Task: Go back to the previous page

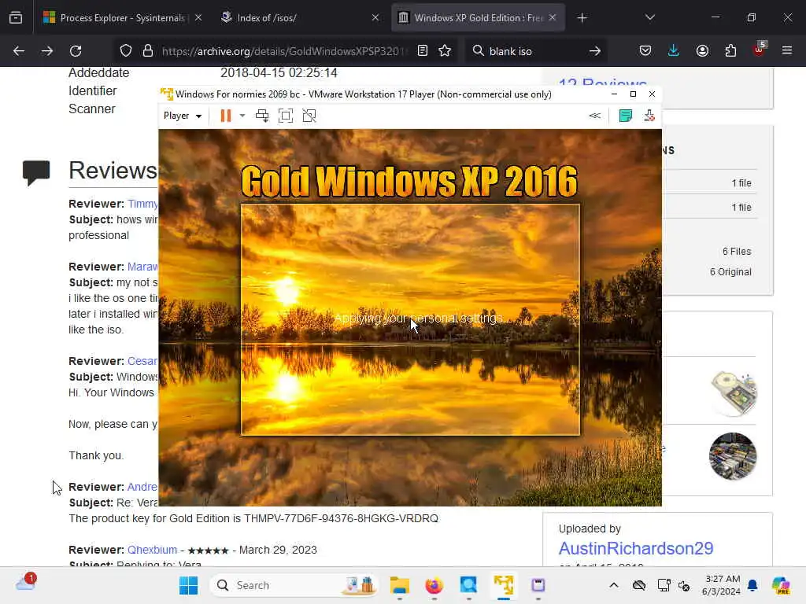Action: [x=19, y=51]
